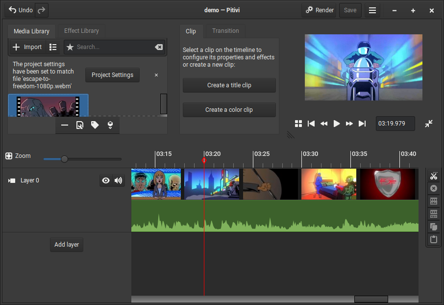Click the timecode field showing 03:19.979

[x=395, y=124]
